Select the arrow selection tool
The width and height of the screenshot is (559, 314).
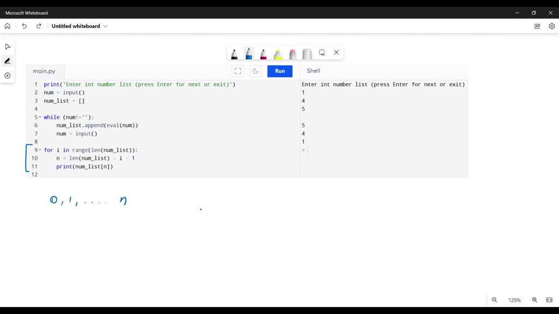(x=7, y=46)
